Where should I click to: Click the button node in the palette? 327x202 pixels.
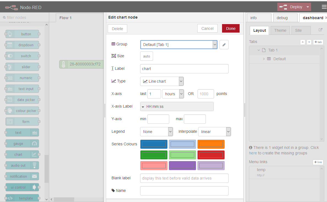tap(22, 34)
